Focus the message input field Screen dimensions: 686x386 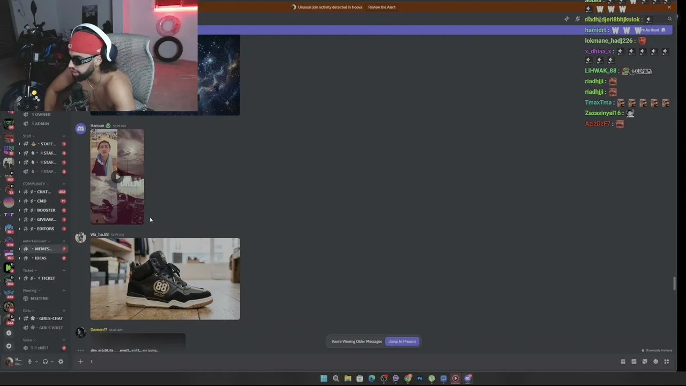click(348, 361)
